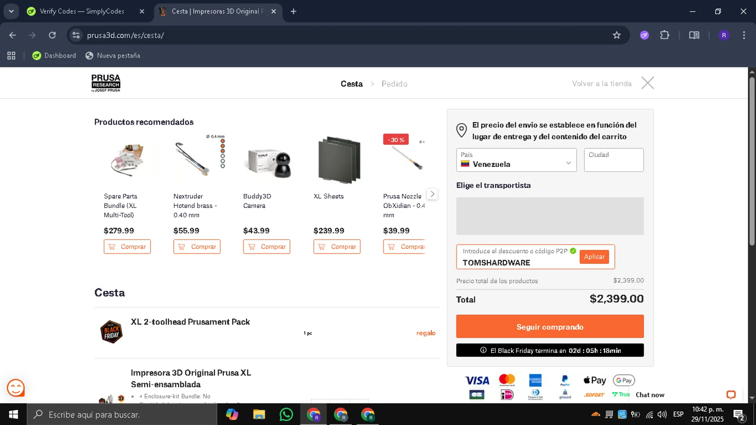Open WhatsApp from the taskbar
The width and height of the screenshot is (756, 425).
click(286, 414)
